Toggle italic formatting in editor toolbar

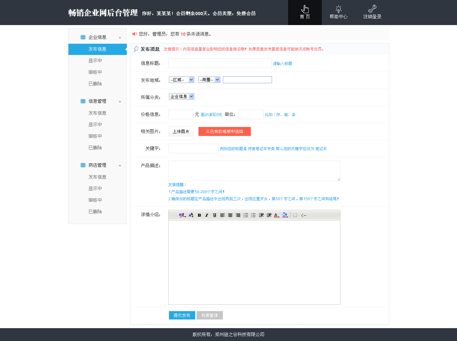coord(207,215)
